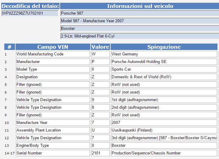Image resolution: width=219 pixels, height=159 pixels.
Task: Click the 'Designation' field cell
Action: [53, 77]
